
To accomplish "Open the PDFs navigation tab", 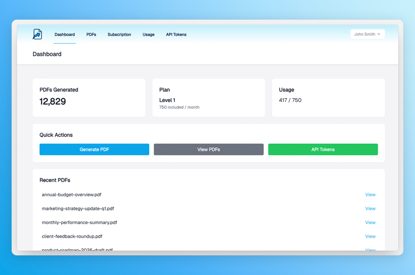I will tap(91, 34).
